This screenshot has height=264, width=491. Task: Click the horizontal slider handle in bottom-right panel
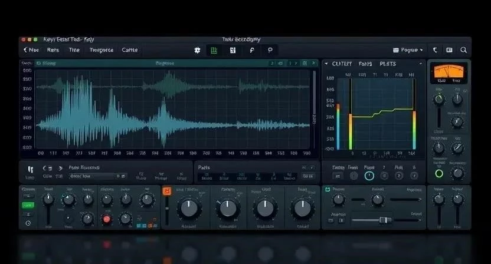(385, 220)
